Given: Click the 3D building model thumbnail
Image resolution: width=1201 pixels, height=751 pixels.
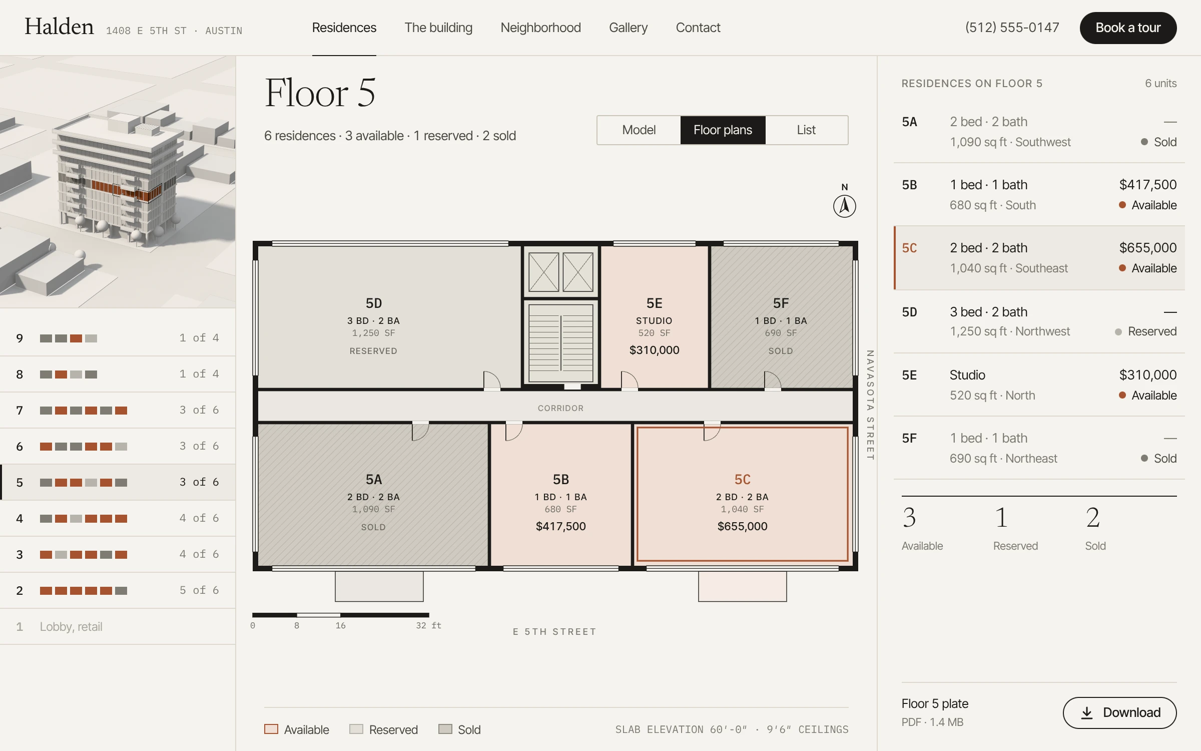Looking at the screenshot, I should coord(118,182).
